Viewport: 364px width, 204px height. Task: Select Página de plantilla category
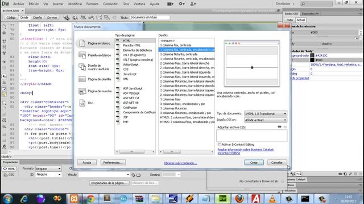[95, 79]
